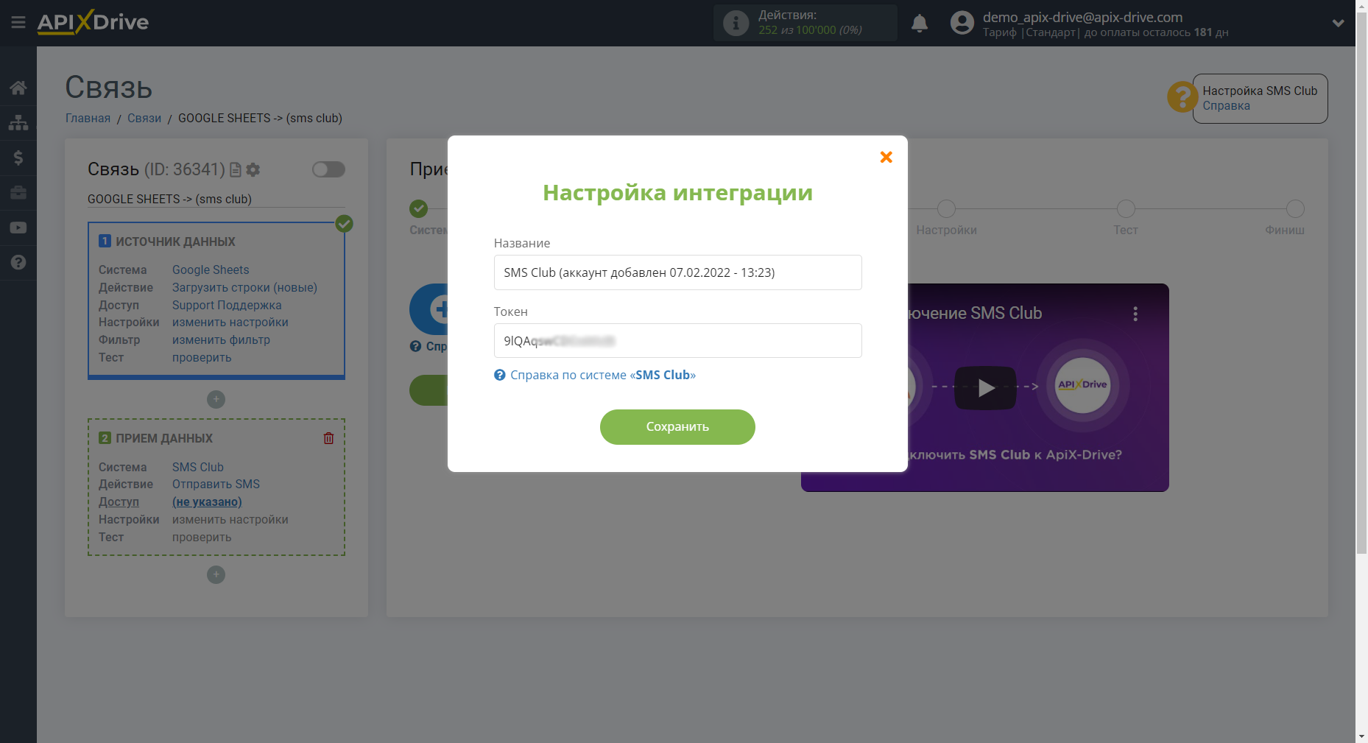Open the Отправить SMS action link
The image size is (1368, 743).
216,485
